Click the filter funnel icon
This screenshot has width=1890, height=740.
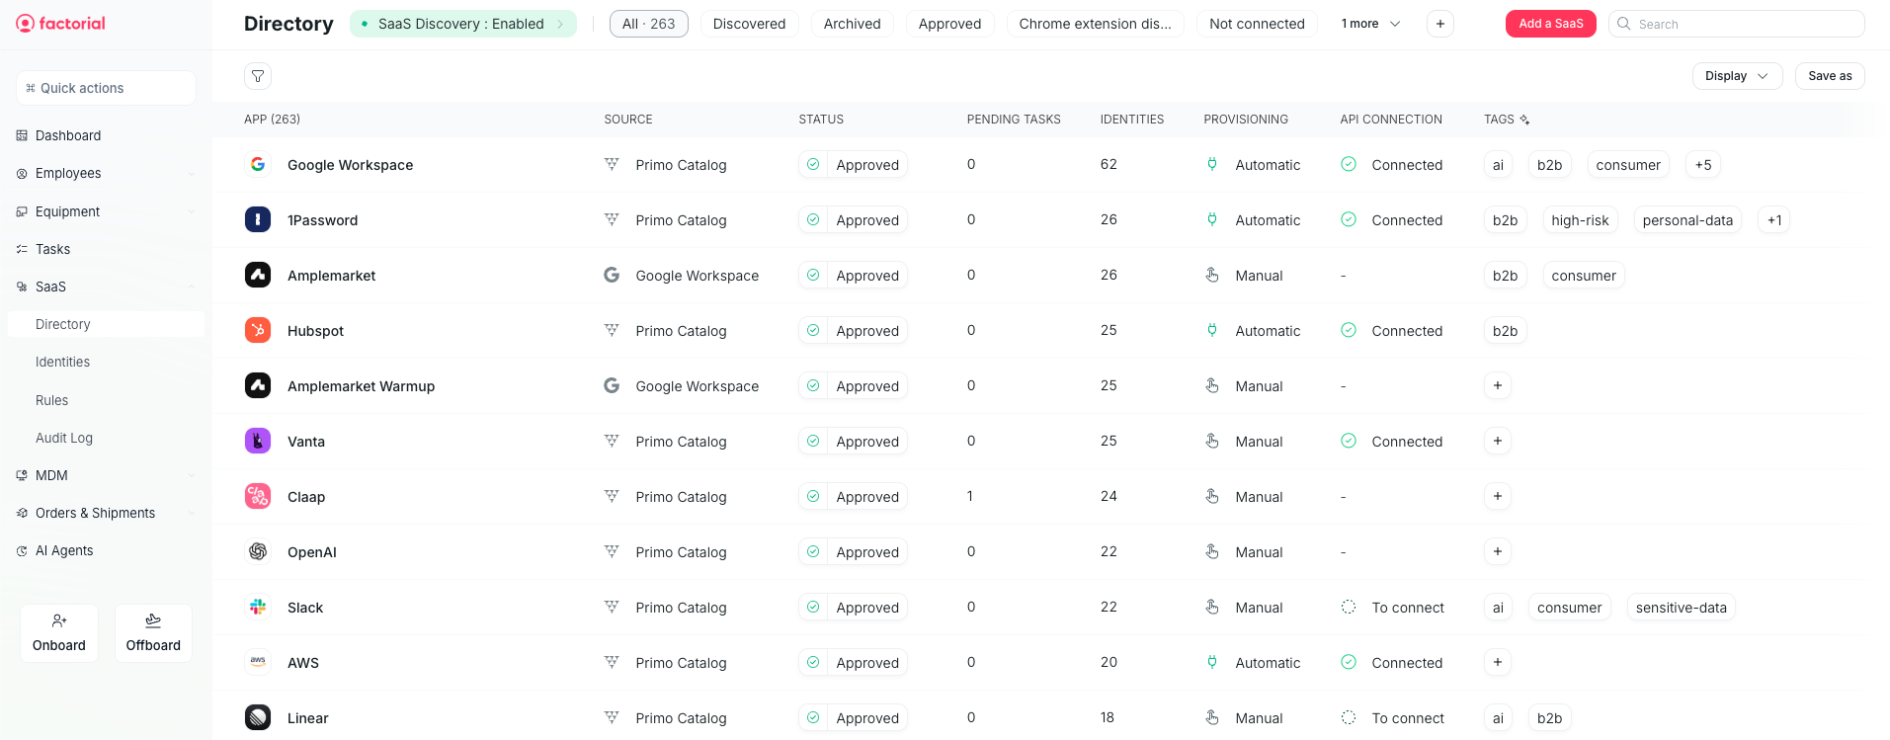click(x=258, y=76)
